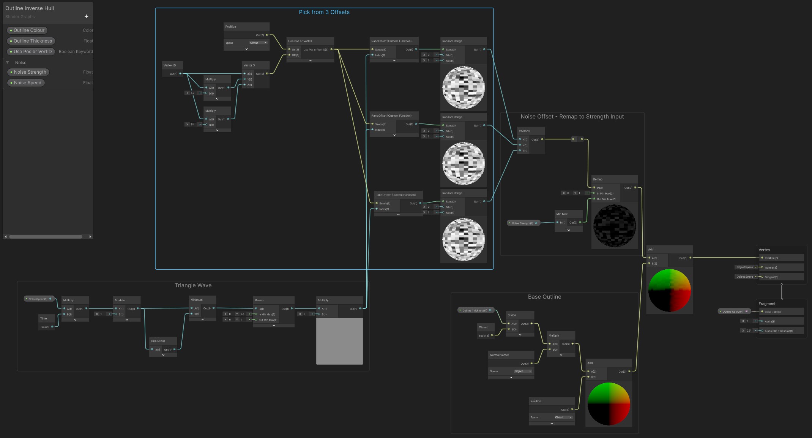Select the Noise Strength property in the Blackboard
This screenshot has height=438, width=812.
pos(28,72)
